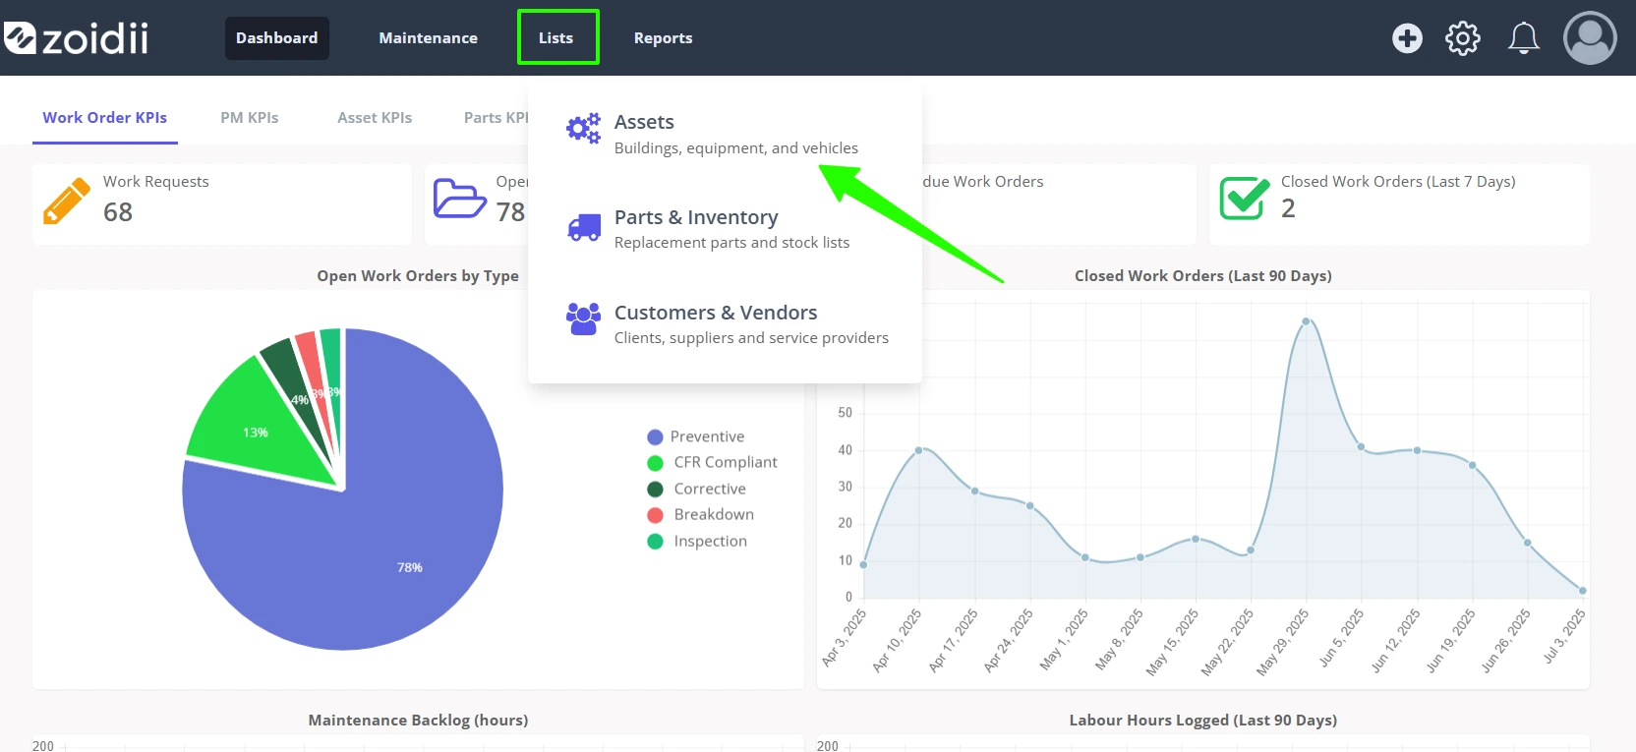Viewport: 1636px width, 752px height.
Task: Click the zoidii logo
Action: click(76, 38)
